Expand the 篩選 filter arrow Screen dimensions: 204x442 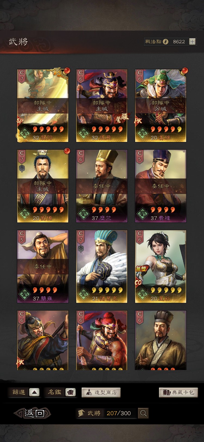[34, 392]
